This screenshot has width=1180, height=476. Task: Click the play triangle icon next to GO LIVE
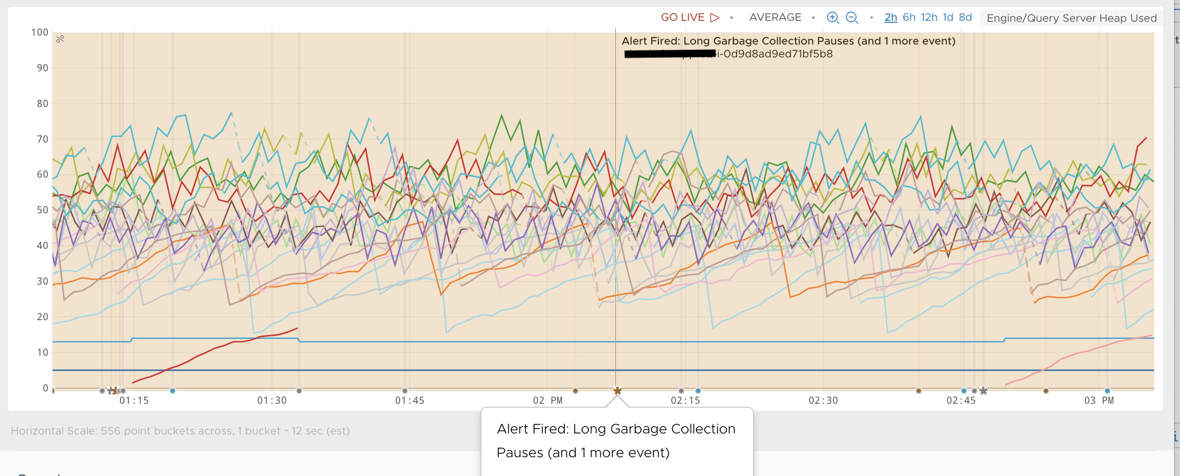715,16
